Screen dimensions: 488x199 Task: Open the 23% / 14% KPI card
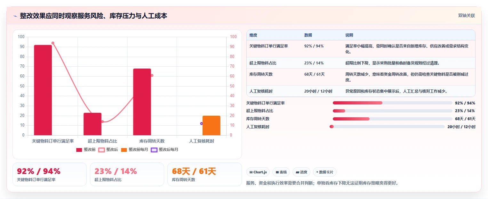point(127,174)
